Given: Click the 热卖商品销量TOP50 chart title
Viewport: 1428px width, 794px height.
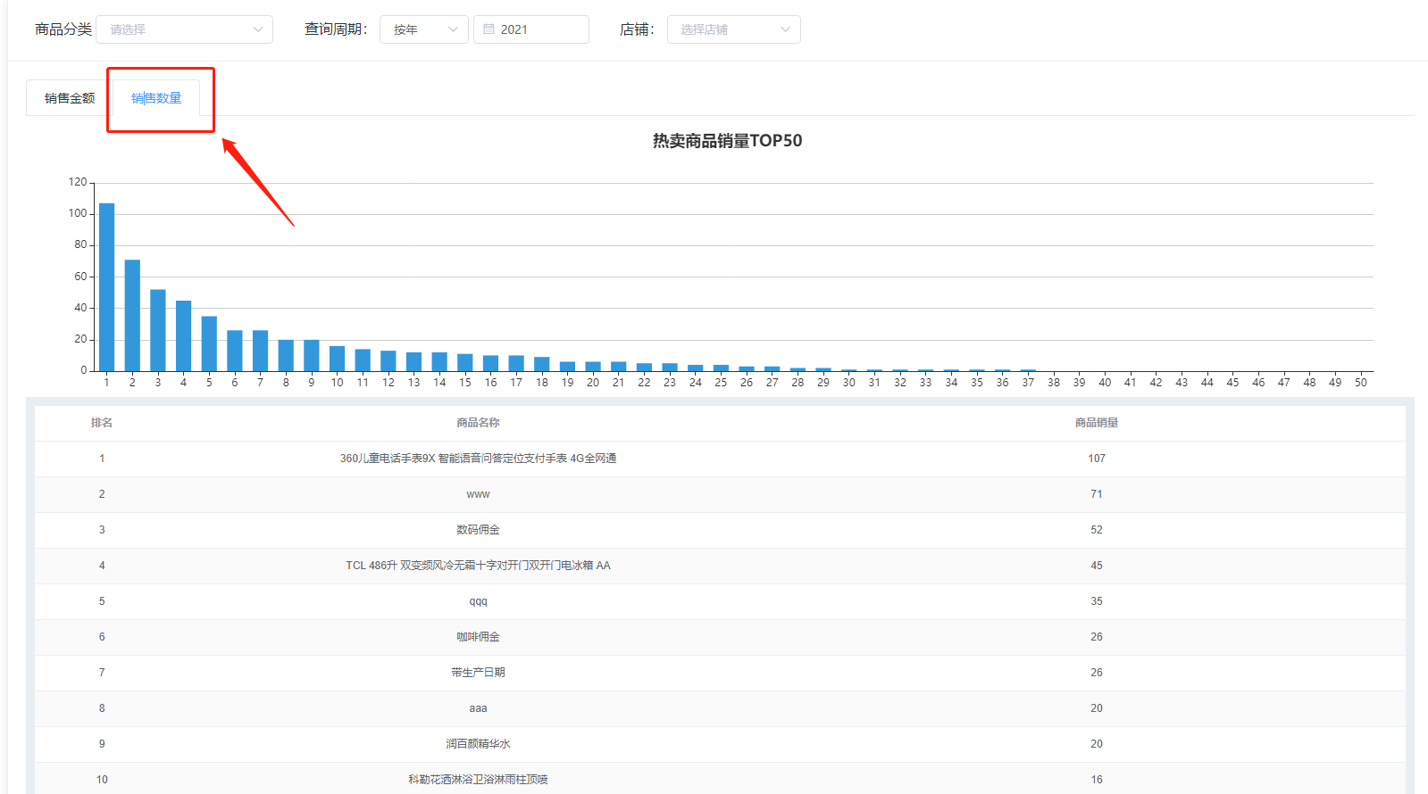Looking at the screenshot, I should point(727,141).
